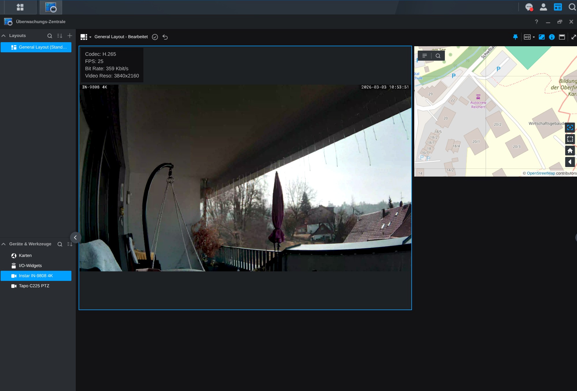Click the OpenStreetMap link on map
Viewport: 577px width, 391px height.
click(541, 173)
